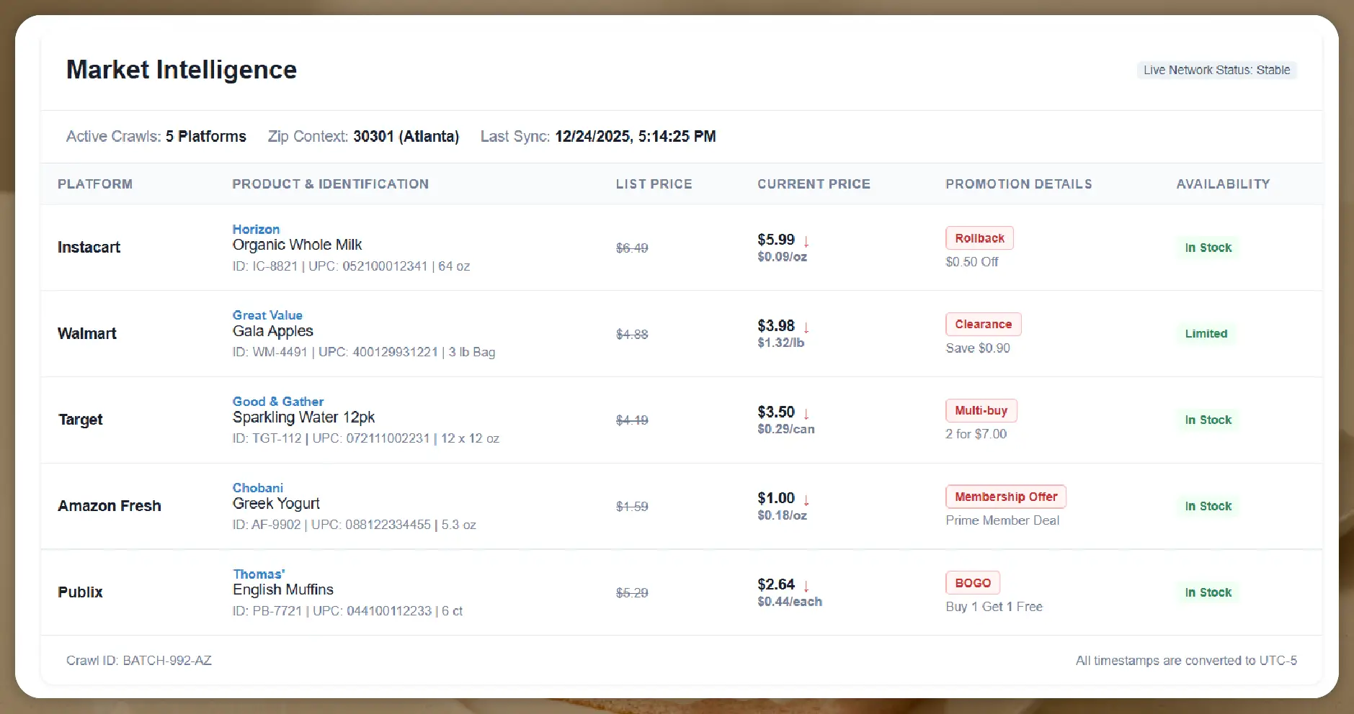Viewport: 1354px width, 714px height.
Task: Click the Multi-buy promotion badge
Action: click(981, 411)
